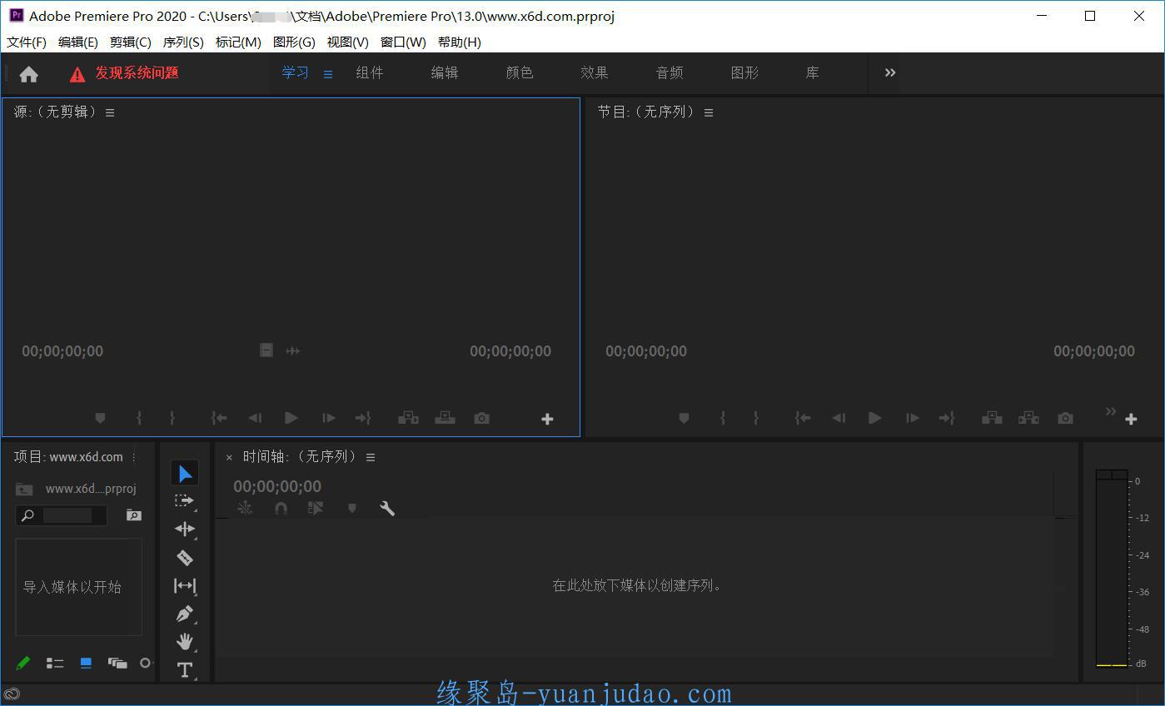Step back one frame in Program monitor
This screenshot has width=1165, height=706.
coord(839,418)
